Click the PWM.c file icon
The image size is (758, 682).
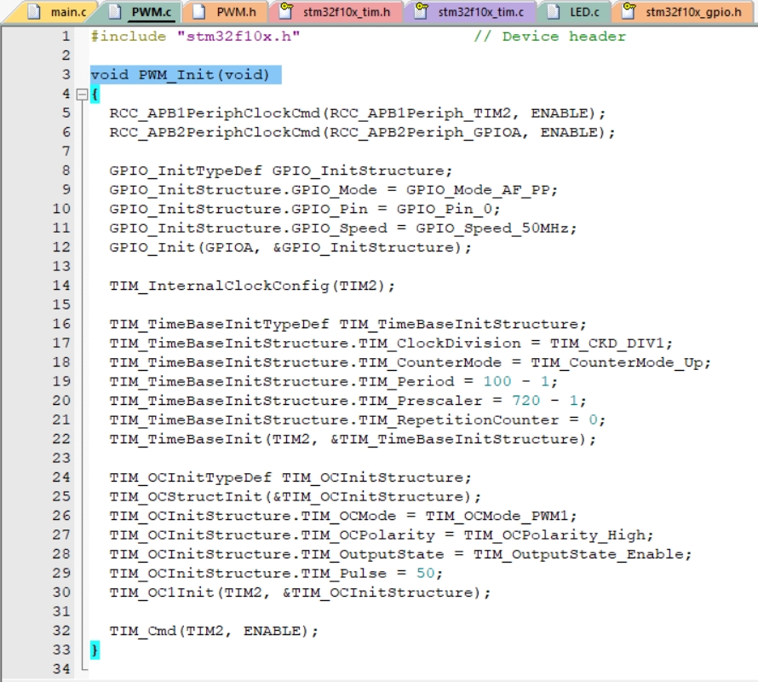tap(115, 12)
